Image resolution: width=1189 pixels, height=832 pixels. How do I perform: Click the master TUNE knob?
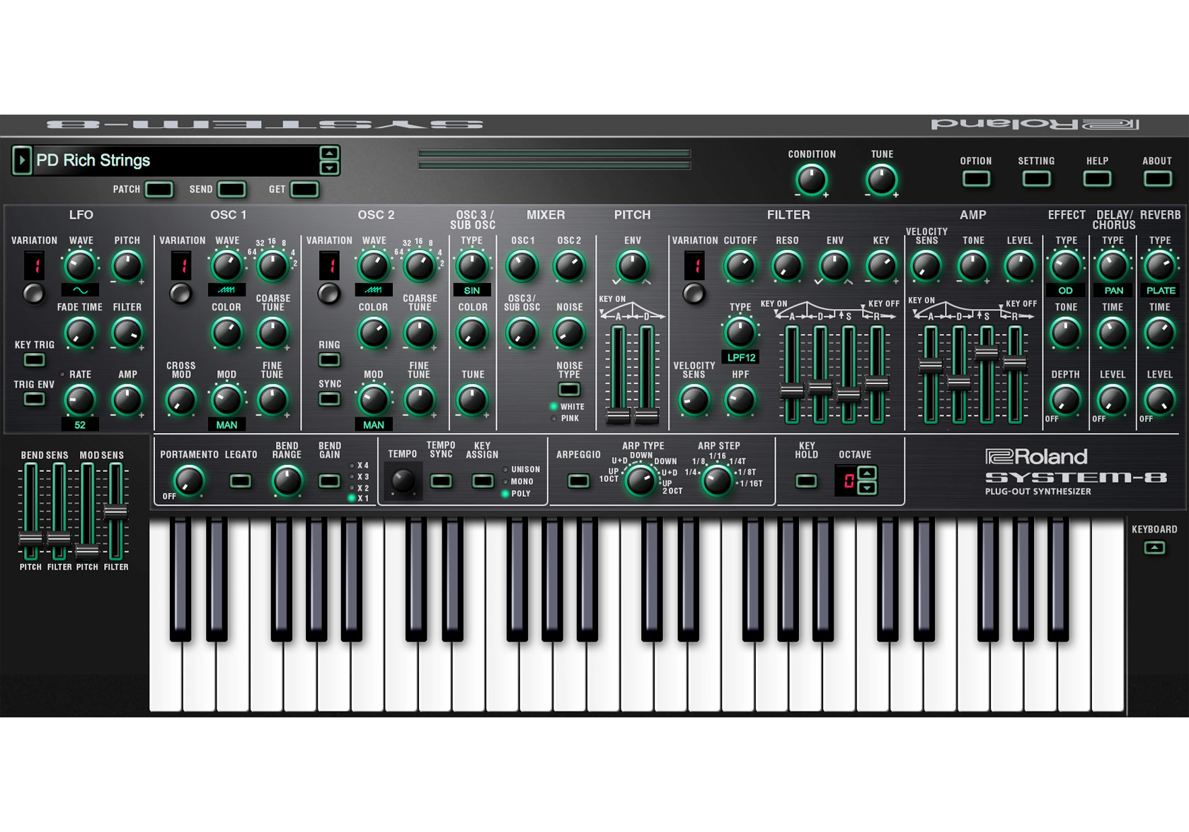click(x=882, y=180)
